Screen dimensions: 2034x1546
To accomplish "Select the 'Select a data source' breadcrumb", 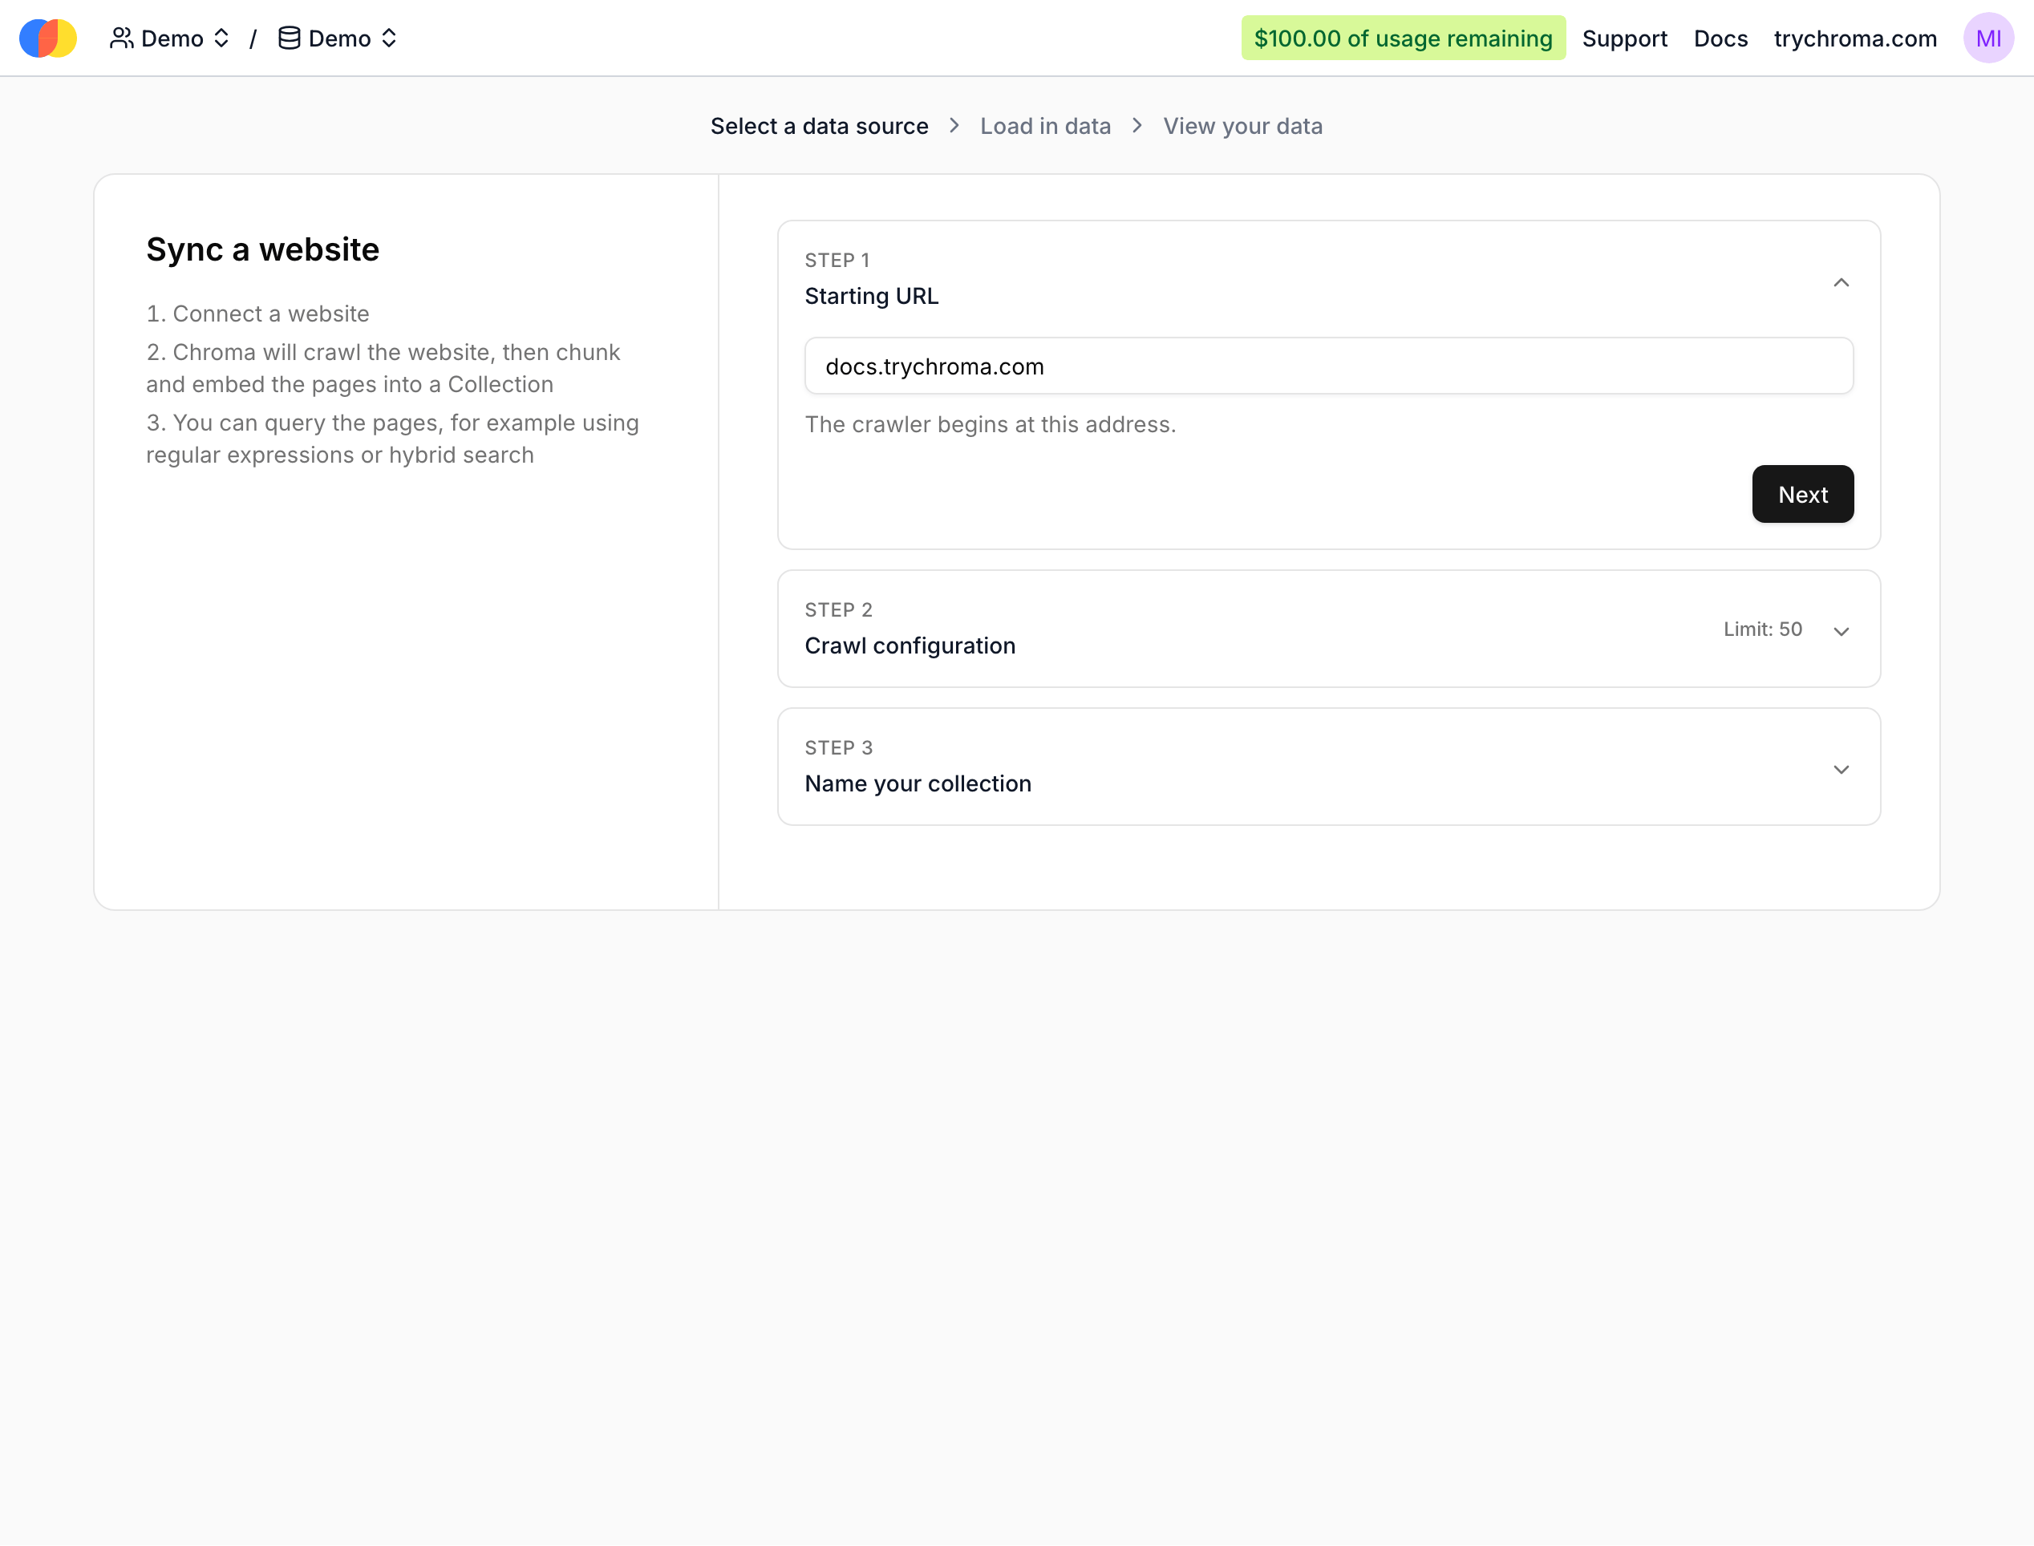I will pyautogui.click(x=819, y=126).
